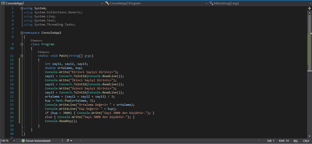The image size is (312, 144).
Task: Click the C# project icon beside ConsoleApp2
Action: [x=3, y=3]
